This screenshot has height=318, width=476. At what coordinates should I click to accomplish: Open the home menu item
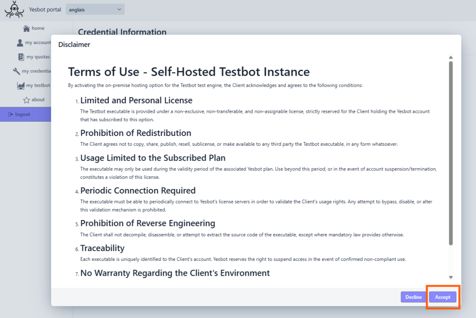click(x=33, y=28)
